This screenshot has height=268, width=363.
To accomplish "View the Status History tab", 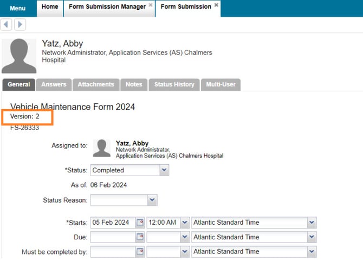I will pos(174,85).
